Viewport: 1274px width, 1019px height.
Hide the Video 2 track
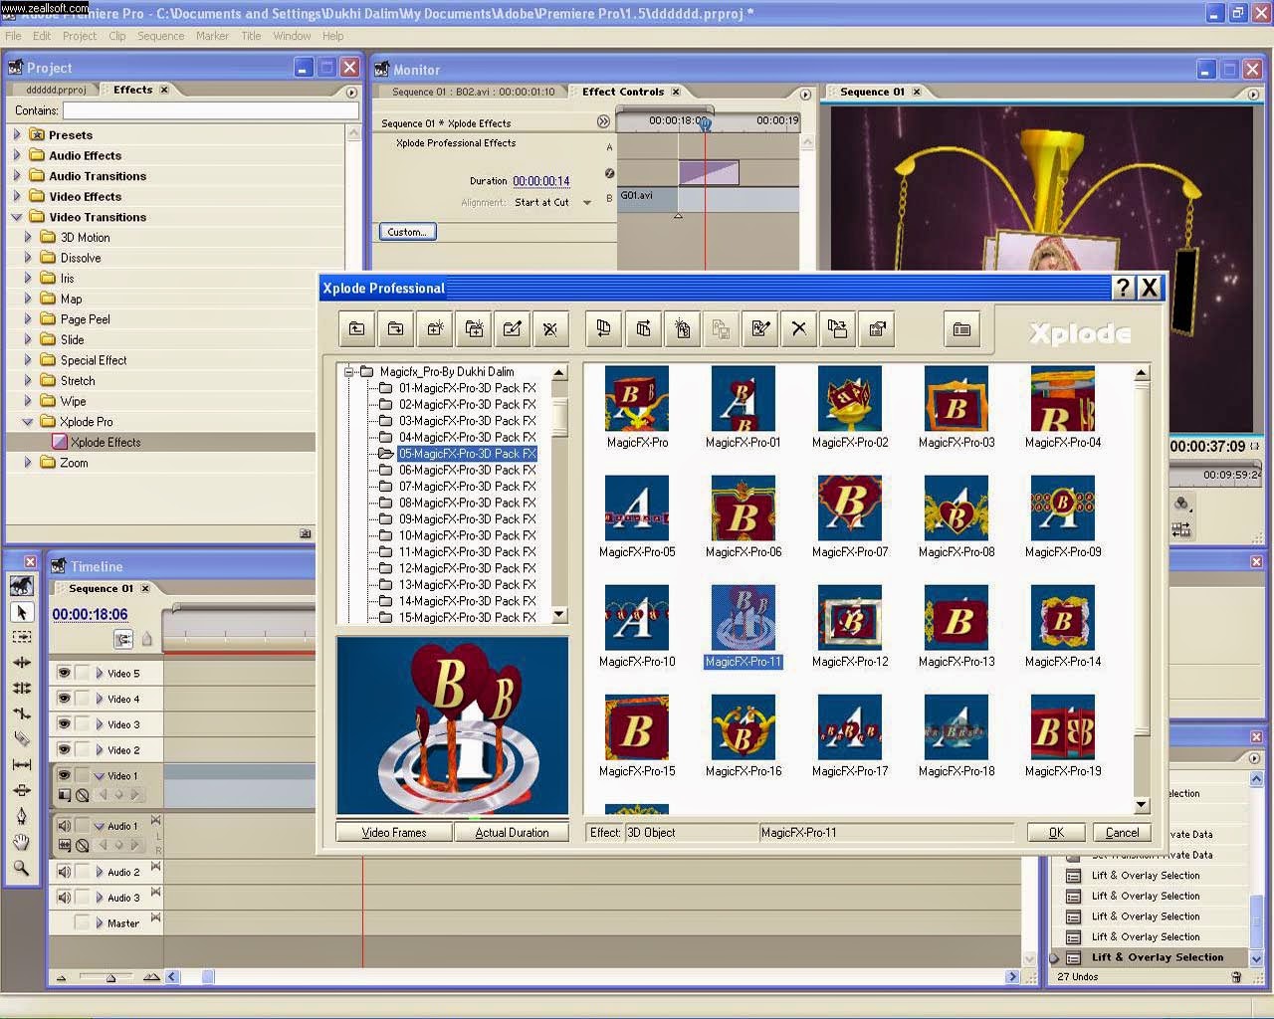click(x=64, y=749)
